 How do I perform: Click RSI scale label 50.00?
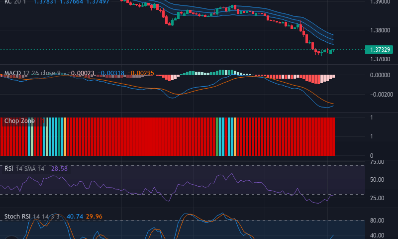[377, 180]
